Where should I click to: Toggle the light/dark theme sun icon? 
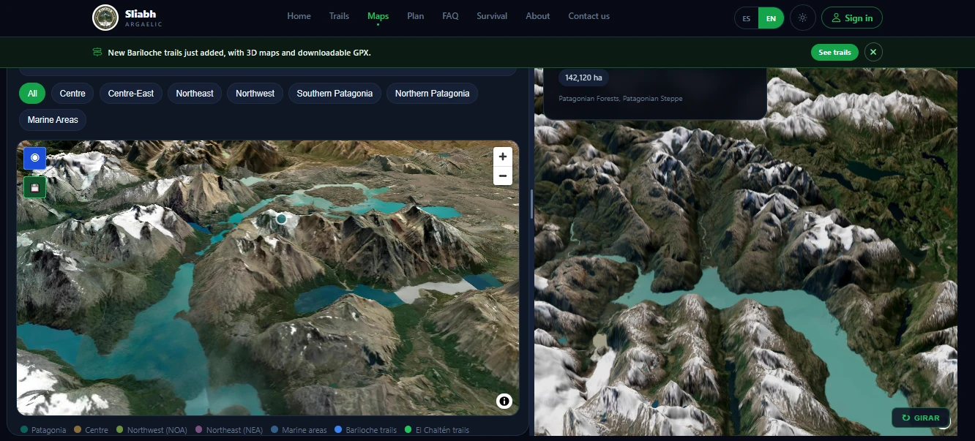click(803, 18)
